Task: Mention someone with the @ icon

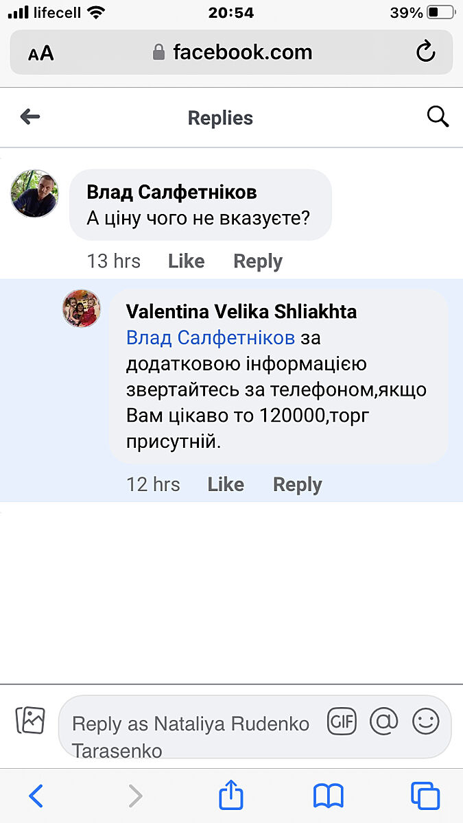Action: point(384,721)
